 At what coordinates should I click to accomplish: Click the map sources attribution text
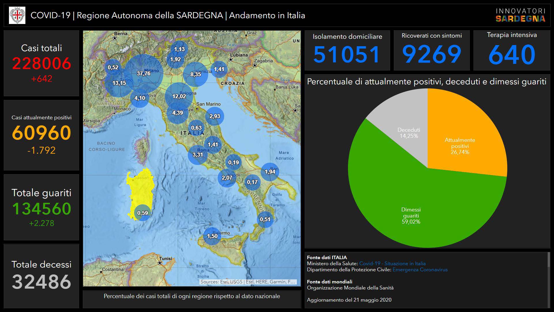(x=248, y=282)
